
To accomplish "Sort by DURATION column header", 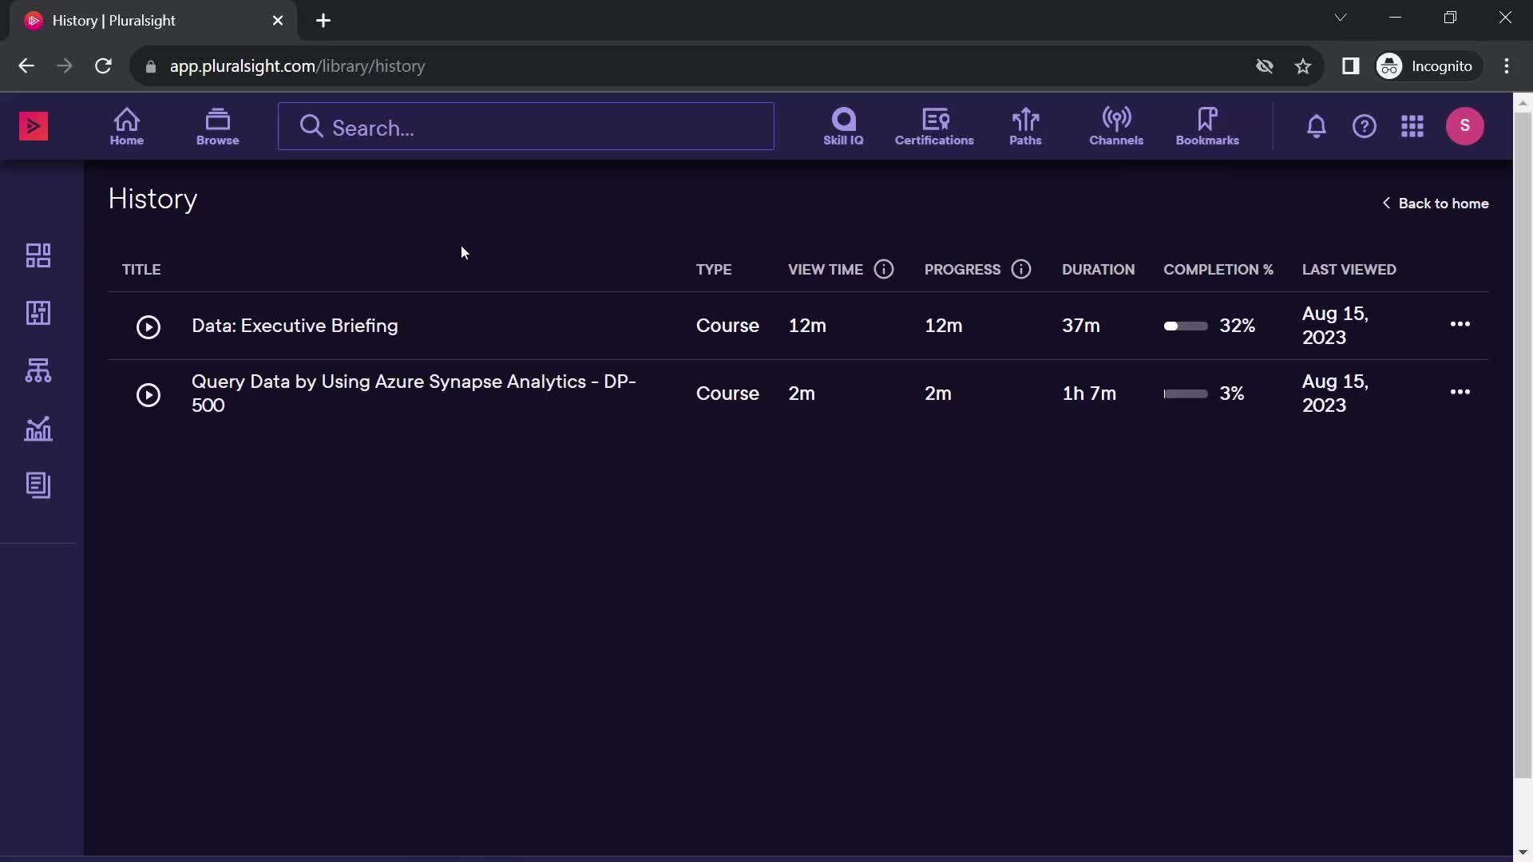I will pos(1098,270).
